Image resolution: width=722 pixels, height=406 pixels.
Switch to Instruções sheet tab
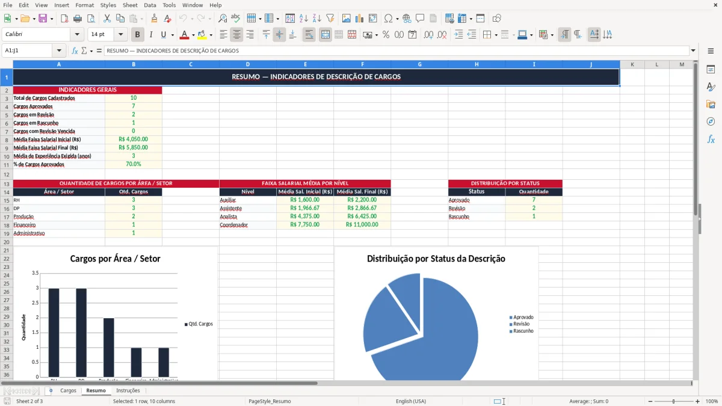pyautogui.click(x=128, y=390)
